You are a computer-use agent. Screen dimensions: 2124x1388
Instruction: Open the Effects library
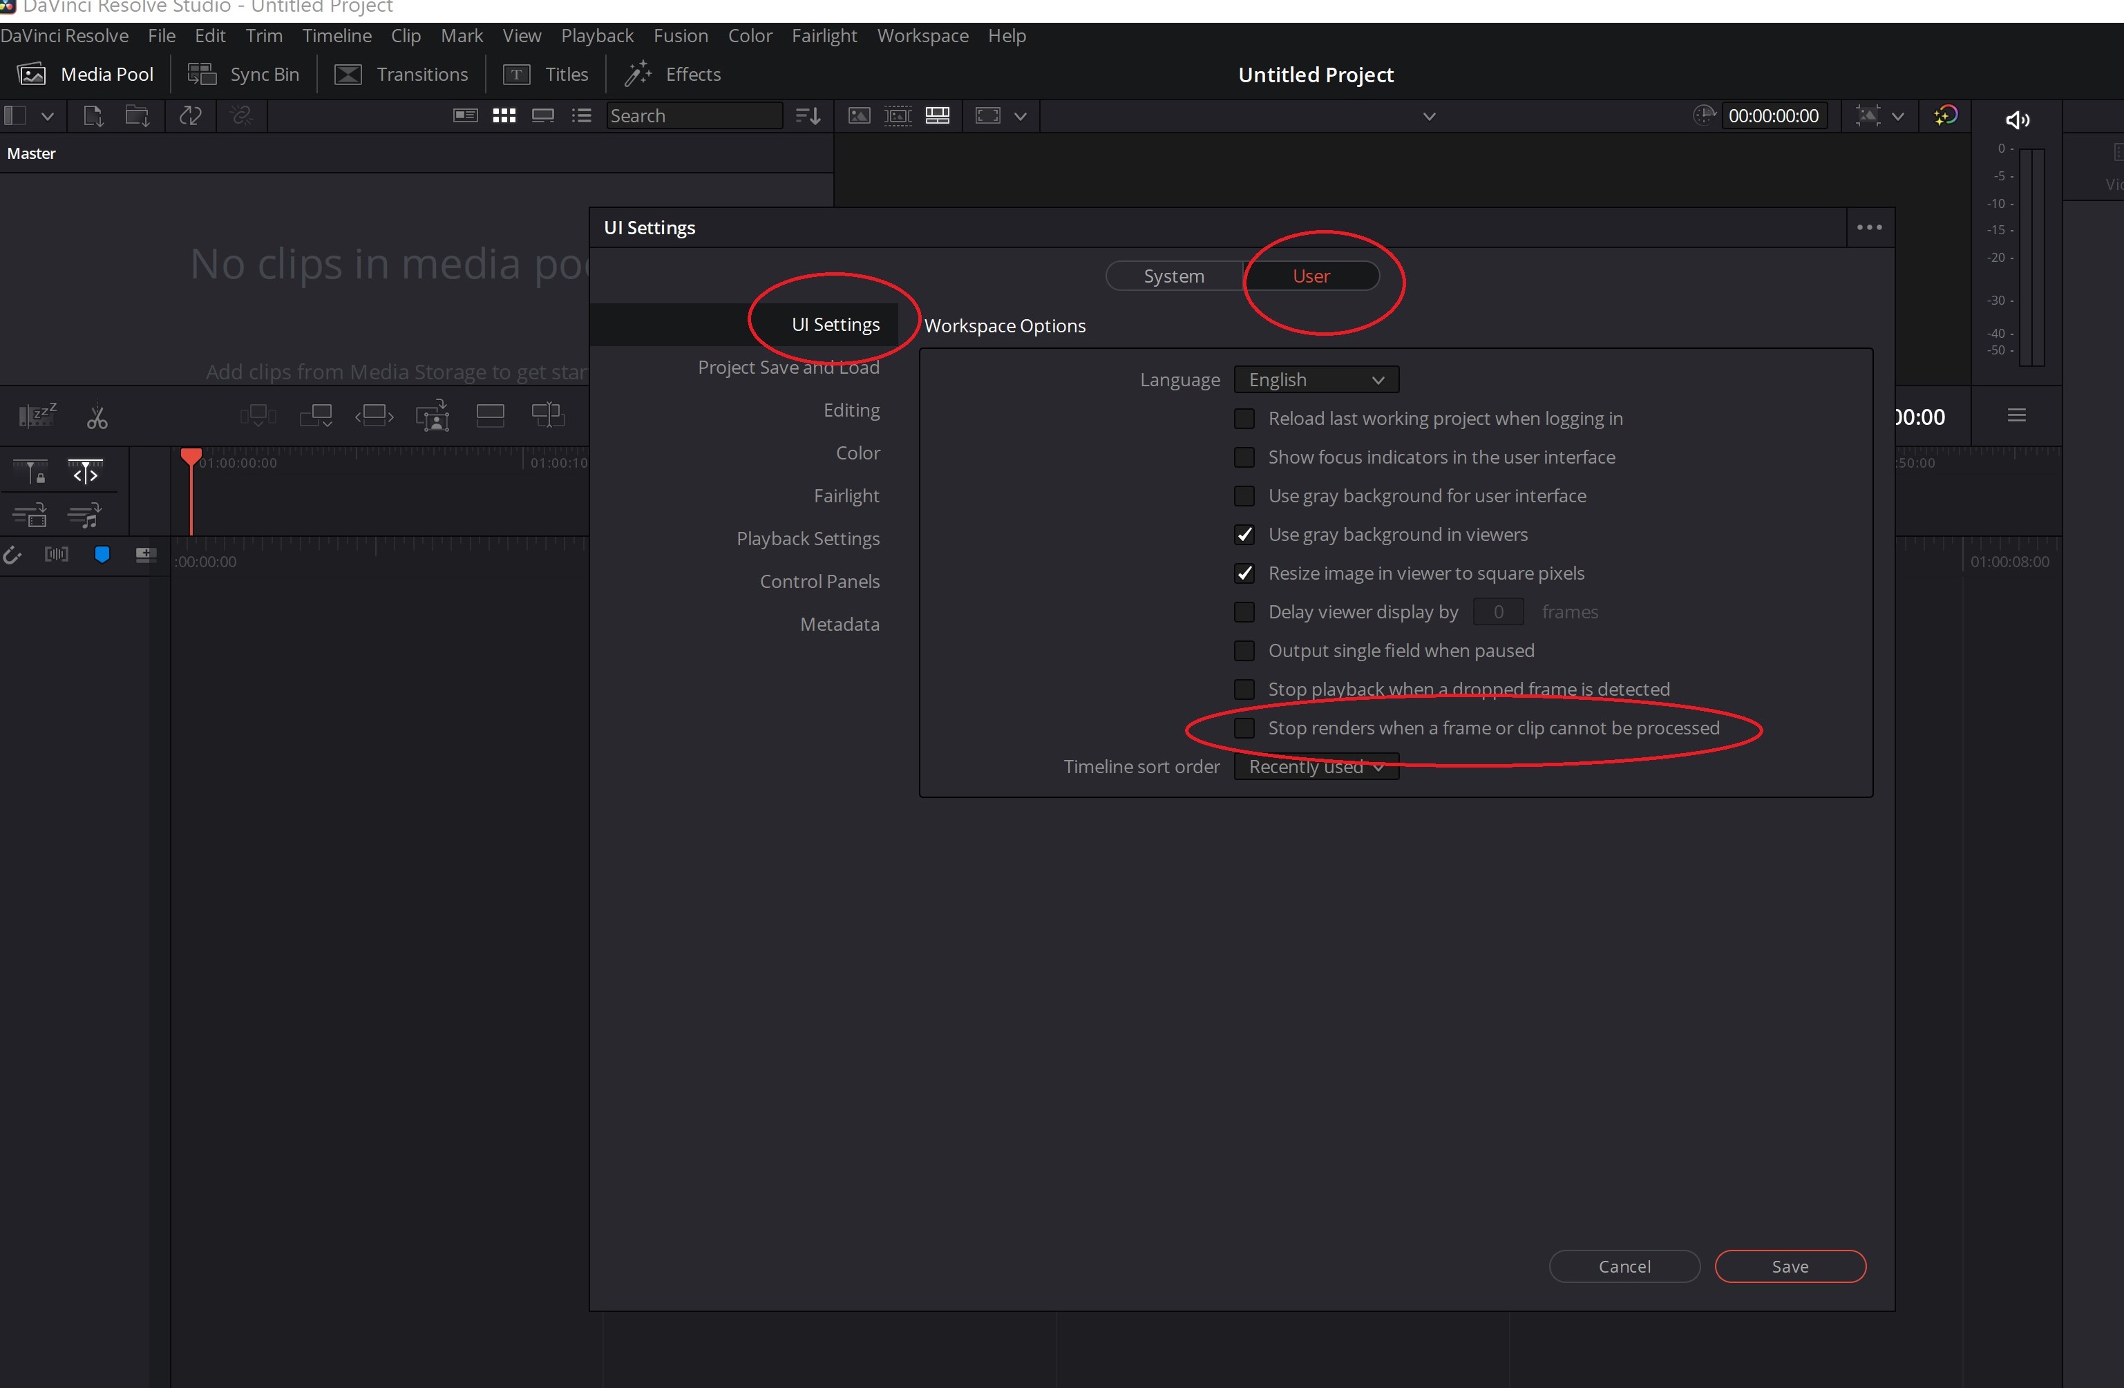pyautogui.click(x=673, y=74)
